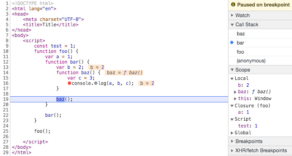
Task: Click the opening script tag on line 8
Action: click(34, 41)
